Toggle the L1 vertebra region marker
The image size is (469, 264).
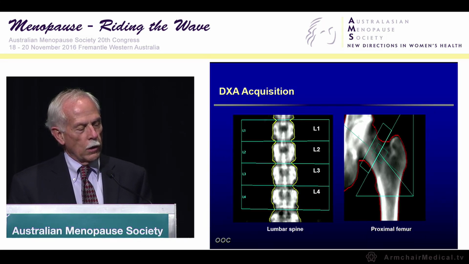click(x=243, y=131)
